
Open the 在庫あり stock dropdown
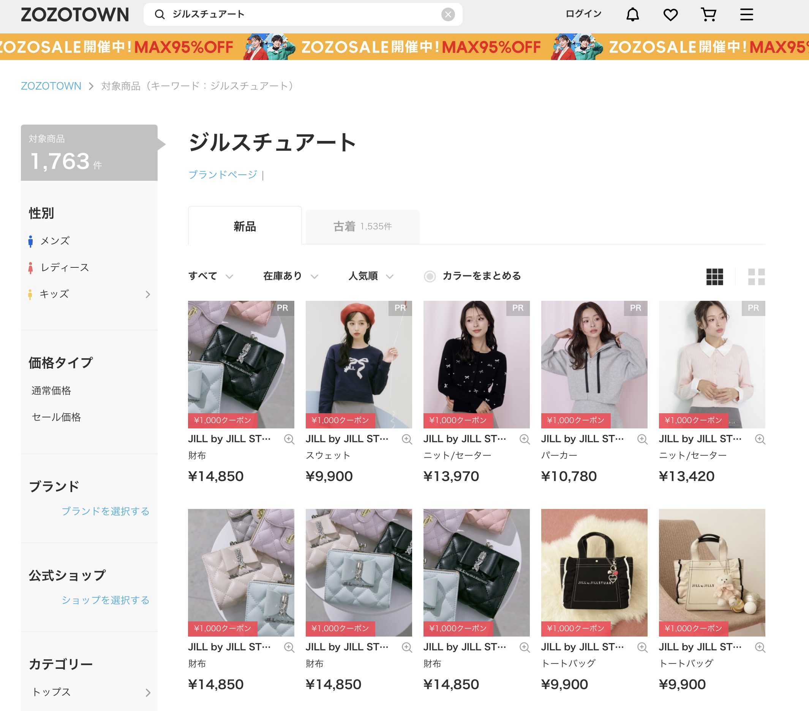(291, 276)
